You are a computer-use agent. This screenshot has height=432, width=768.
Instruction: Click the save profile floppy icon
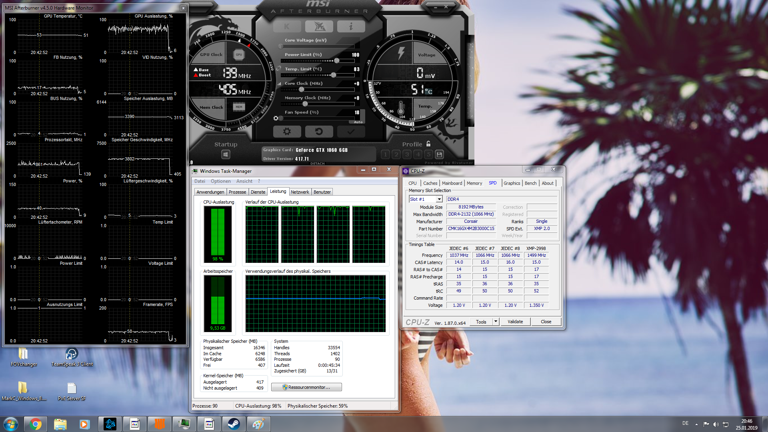click(x=439, y=154)
